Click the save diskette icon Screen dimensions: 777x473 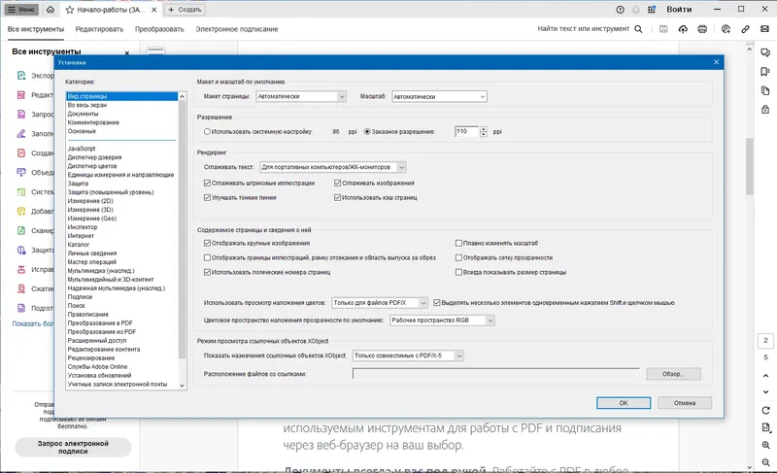tap(663, 29)
